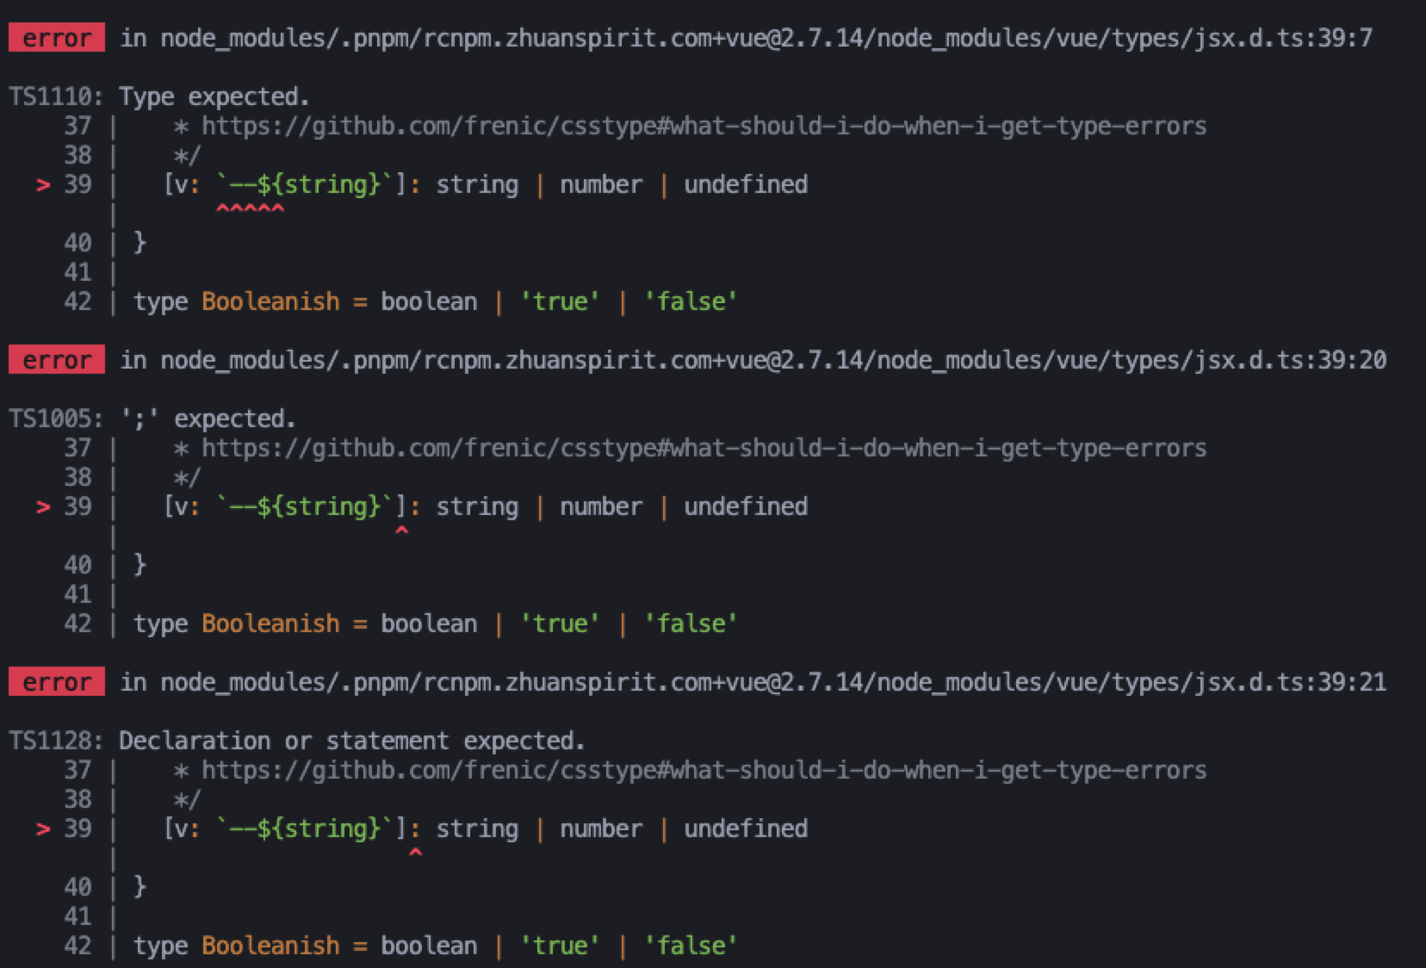Viewport: 1426px width, 968px height.
Task: Click the red arrow marker of second line 39
Action: [x=43, y=506]
